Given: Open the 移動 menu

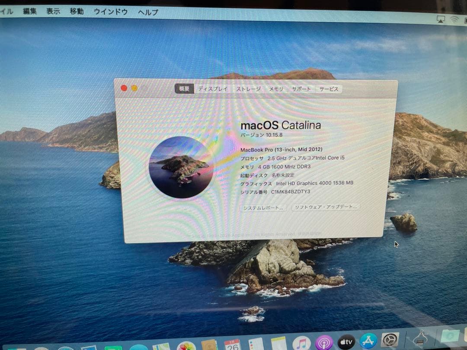Looking at the screenshot, I should (x=77, y=11).
